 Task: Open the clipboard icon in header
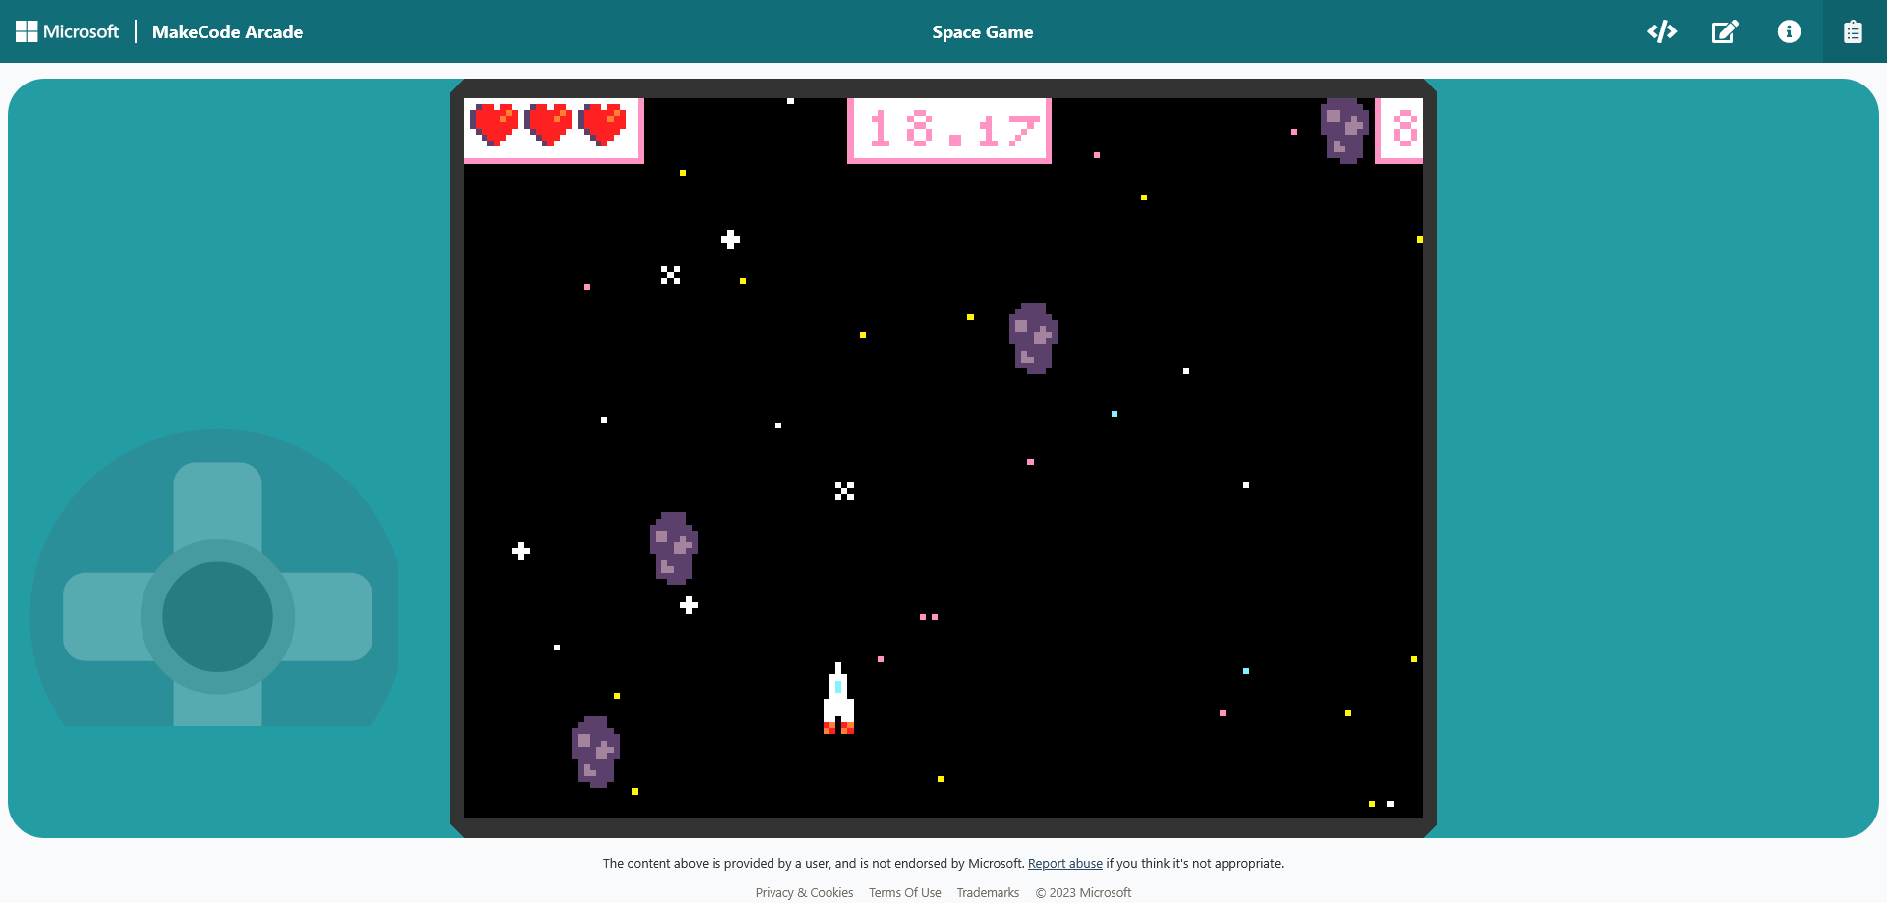click(x=1853, y=31)
